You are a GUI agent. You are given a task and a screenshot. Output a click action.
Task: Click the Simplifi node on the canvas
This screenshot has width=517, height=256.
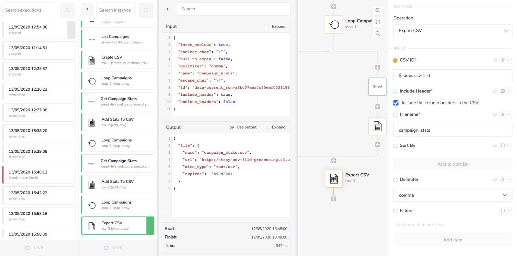click(377, 86)
